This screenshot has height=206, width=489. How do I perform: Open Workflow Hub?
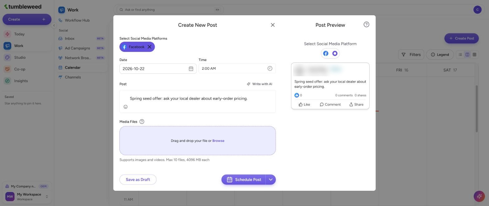(82, 20)
